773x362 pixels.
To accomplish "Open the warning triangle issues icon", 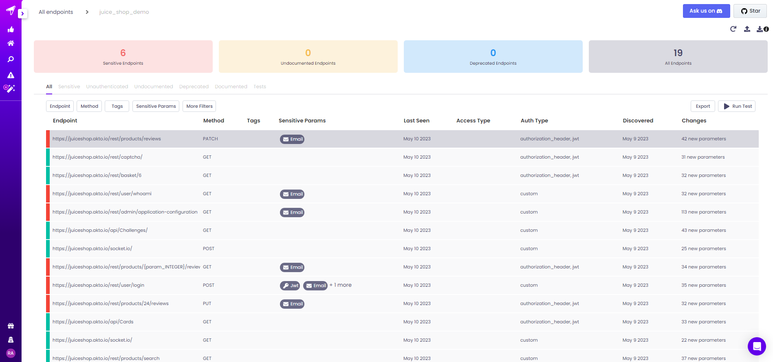I will pyautogui.click(x=11, y=75).
